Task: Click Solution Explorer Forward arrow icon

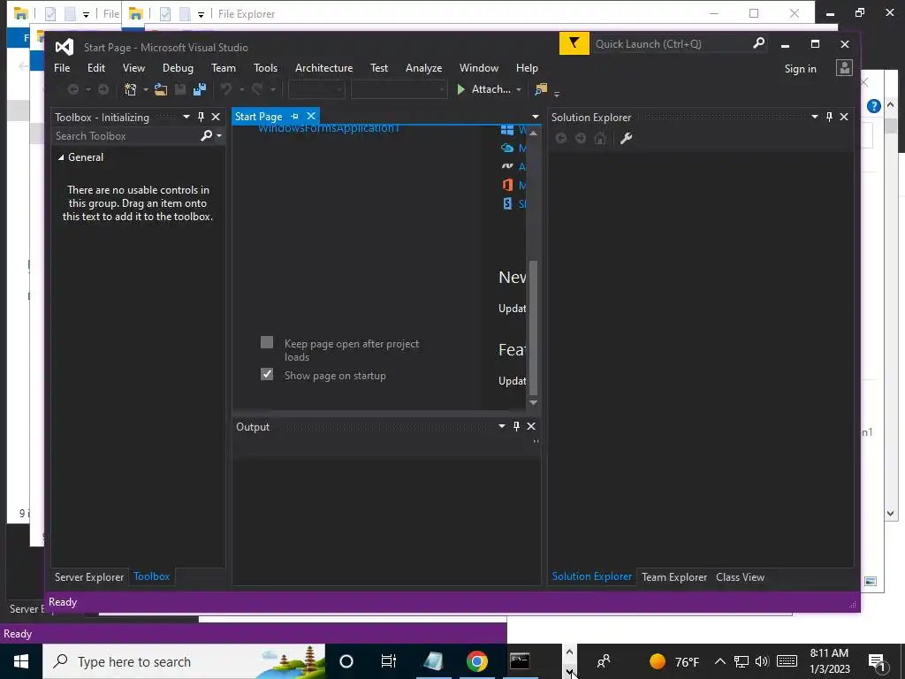Action: click(x=581, y=138)
